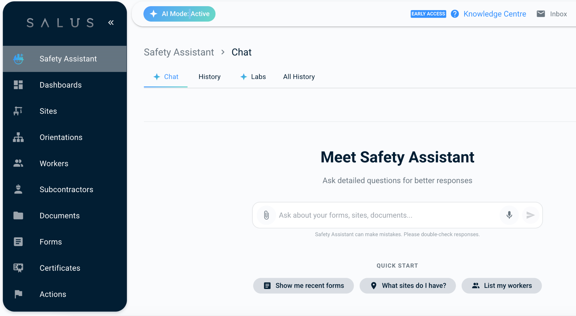576x316 pixels.
Task: Click the Certificates badge icon
Action: coord(18,268)
